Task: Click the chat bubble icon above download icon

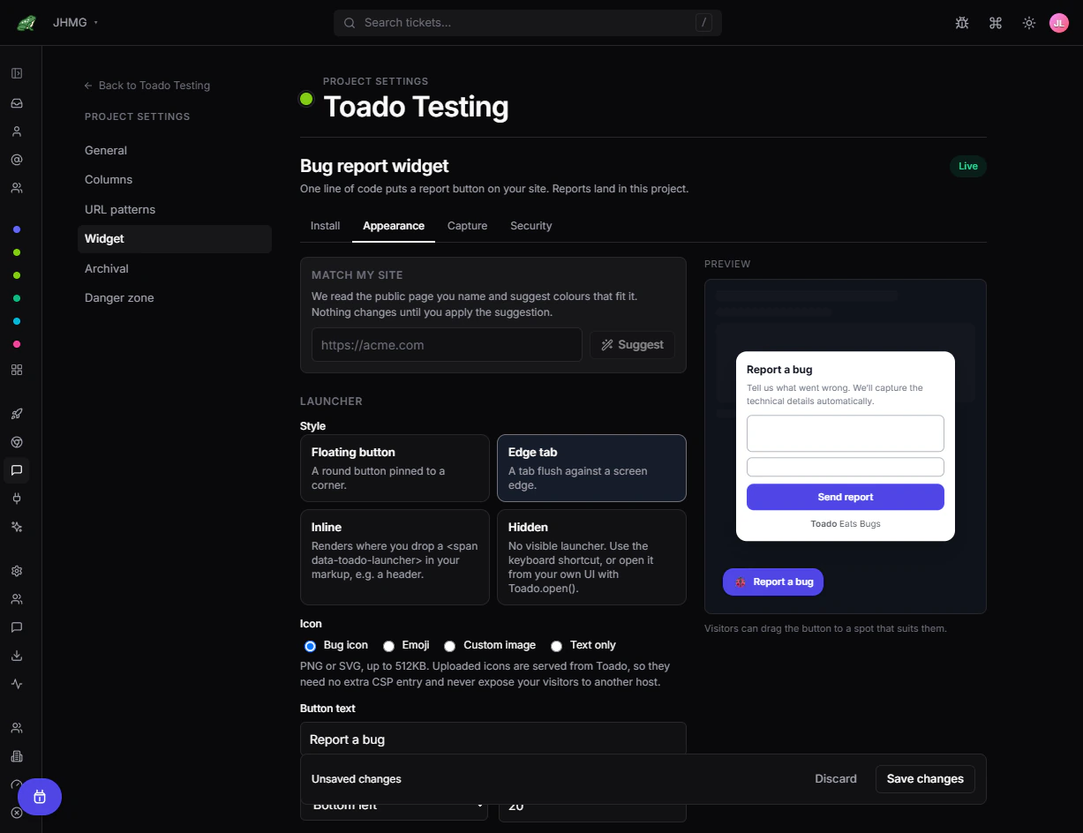Action: [x=17, y=627]
